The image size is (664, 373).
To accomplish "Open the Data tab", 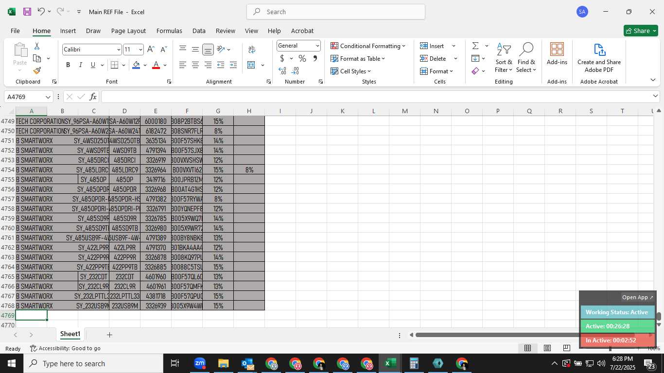I will coord(199,31).
